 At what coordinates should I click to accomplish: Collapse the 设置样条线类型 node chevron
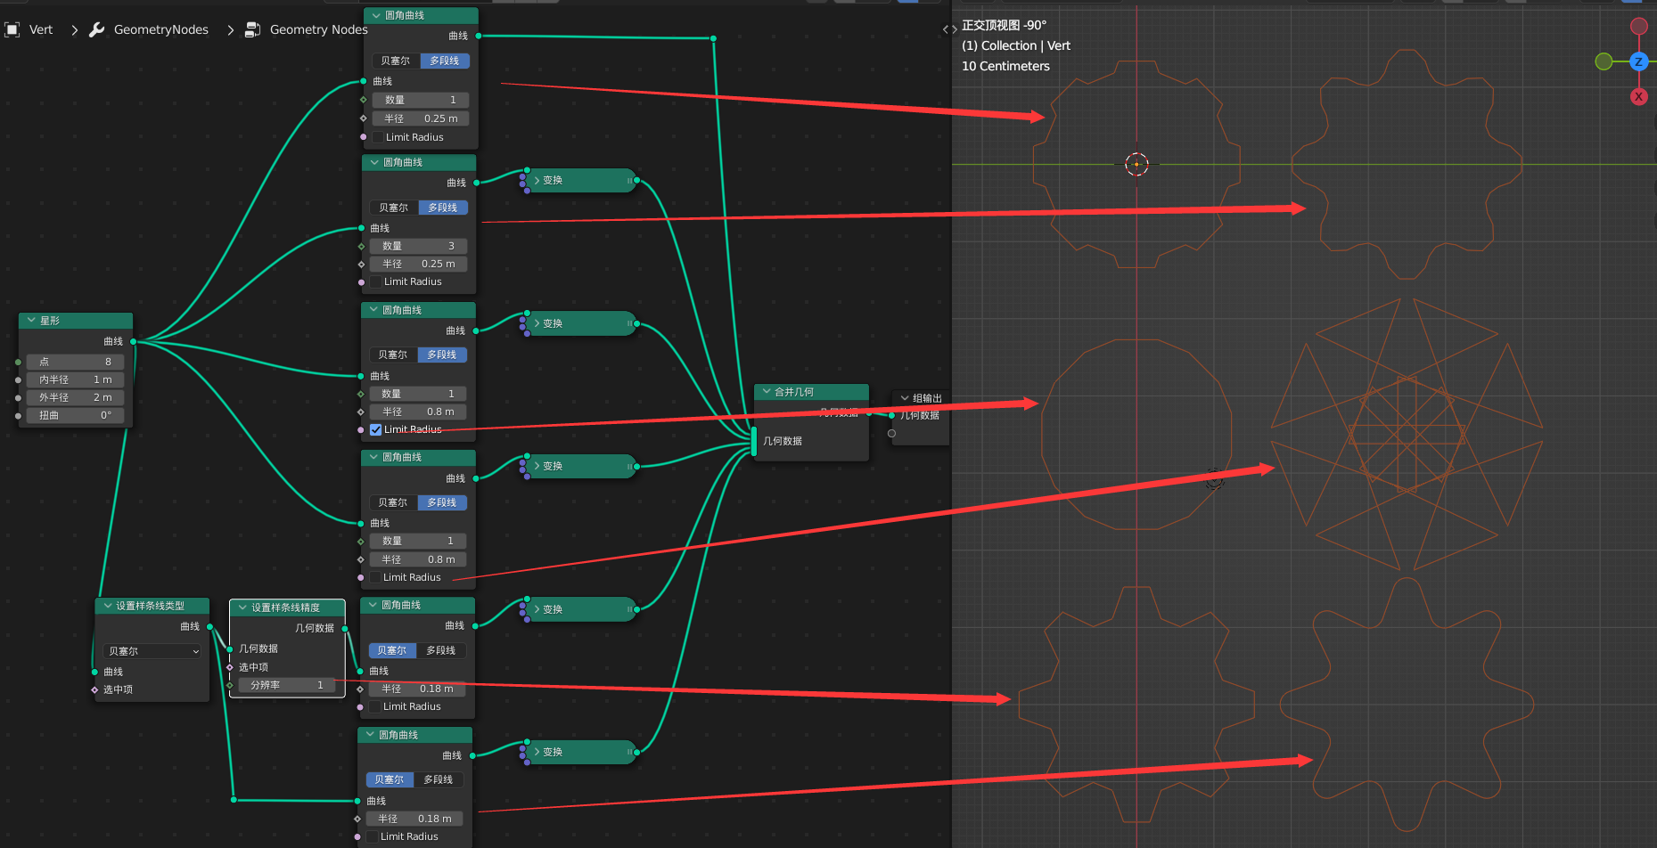click(108, 606)
